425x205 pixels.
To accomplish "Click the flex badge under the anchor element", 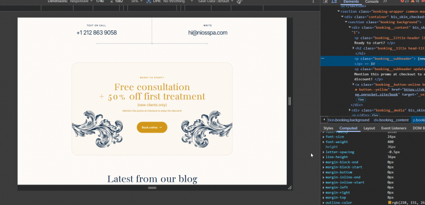I will pos(360,99).
